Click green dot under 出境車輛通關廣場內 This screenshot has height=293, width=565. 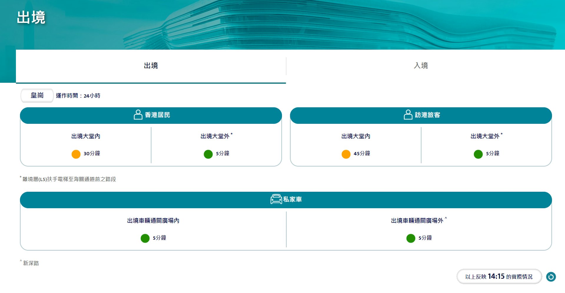click(x=145, y=238)
